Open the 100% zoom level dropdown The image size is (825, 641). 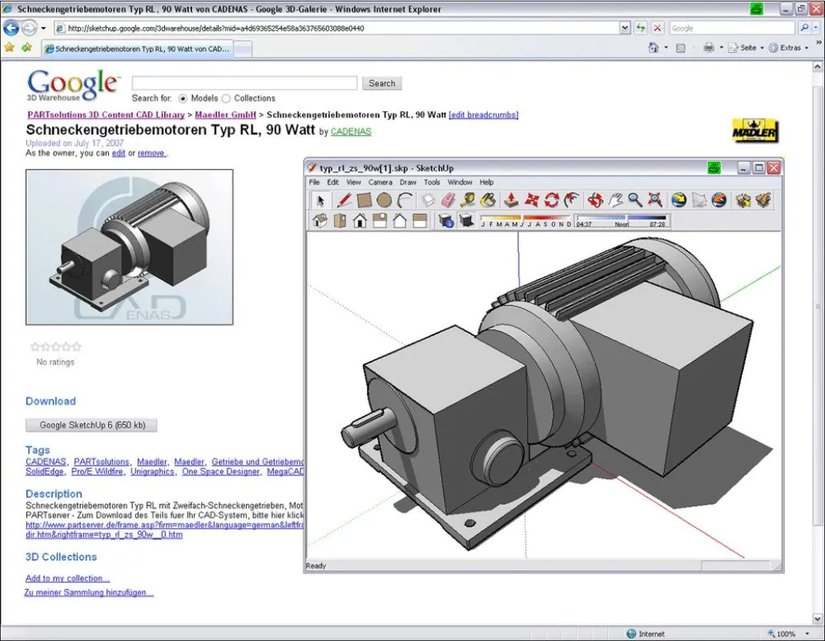pos(807,634)
